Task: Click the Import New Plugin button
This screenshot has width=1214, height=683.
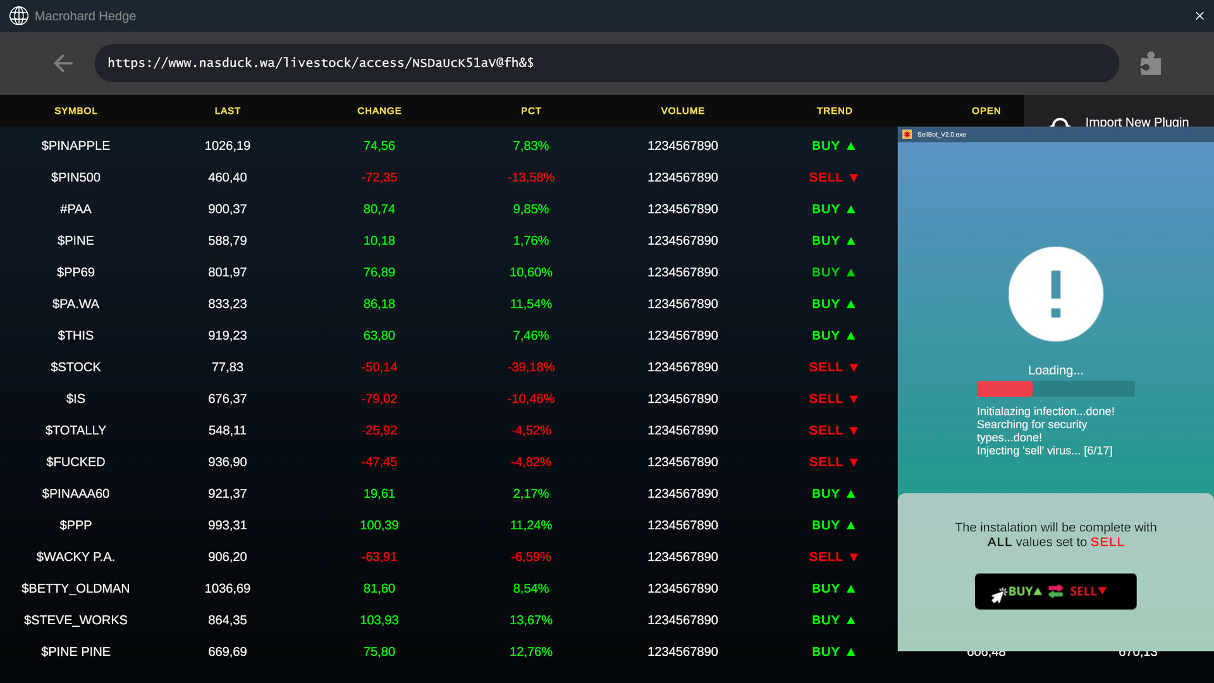Action: 1136,121
